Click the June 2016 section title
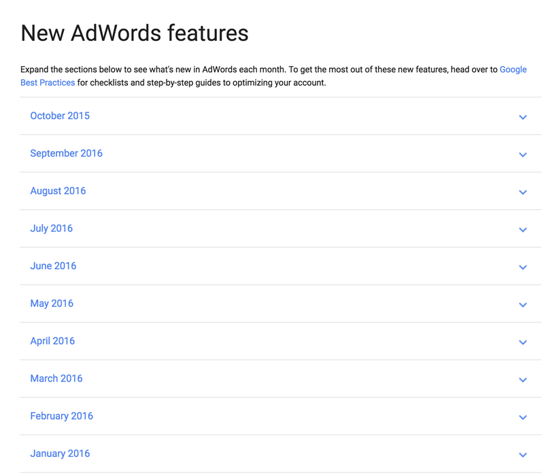Screen dimensions: 544x474 [53, 266]
